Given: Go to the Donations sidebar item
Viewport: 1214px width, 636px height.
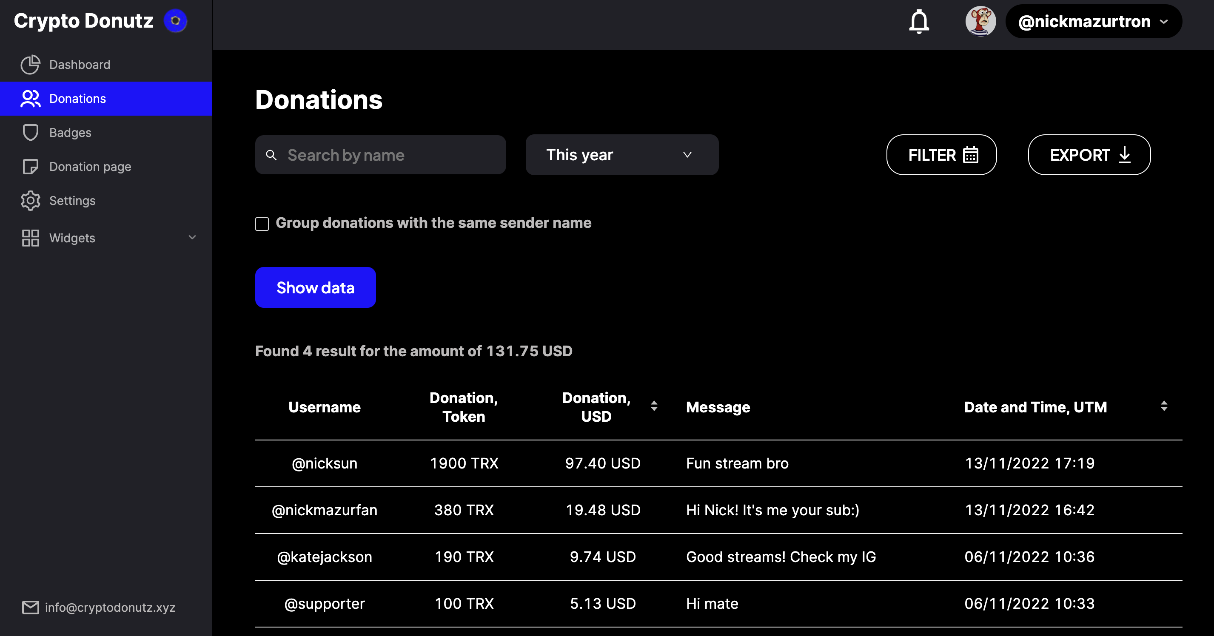Looking at the screenshot, I should [x=78, y=99].
